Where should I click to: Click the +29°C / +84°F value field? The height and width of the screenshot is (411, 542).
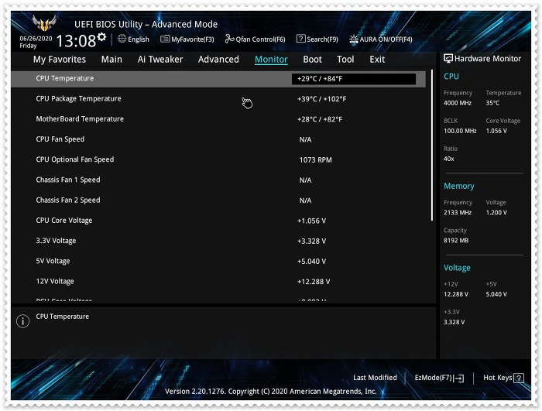tap(354, 79)
